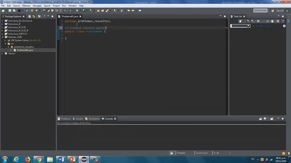Open Firefox from the taskbar
Image resolution: width=291 pixels, height=163 pixels.
27,159
